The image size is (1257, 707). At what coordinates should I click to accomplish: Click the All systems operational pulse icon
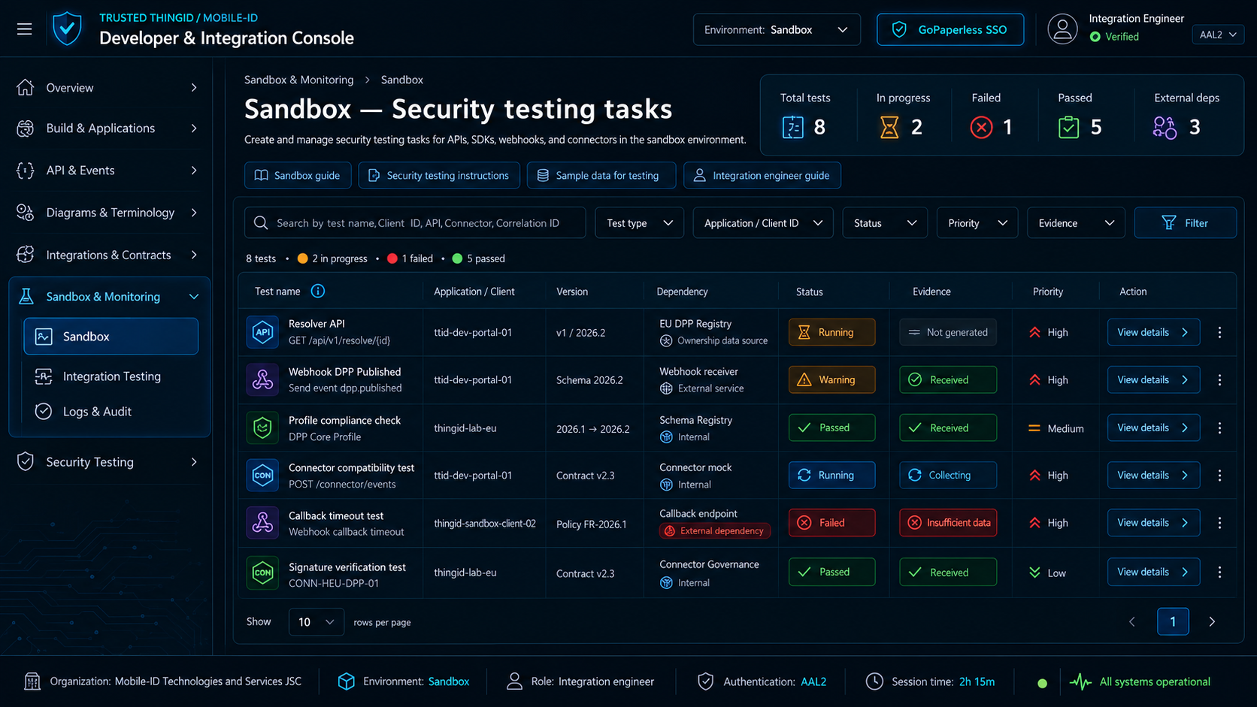(x=1080, y=682)
